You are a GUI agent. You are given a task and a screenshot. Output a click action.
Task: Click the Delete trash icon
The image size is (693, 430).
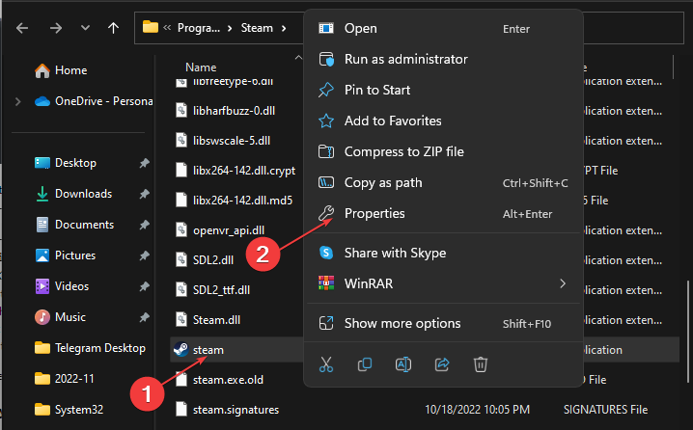(x=481, y=364)
